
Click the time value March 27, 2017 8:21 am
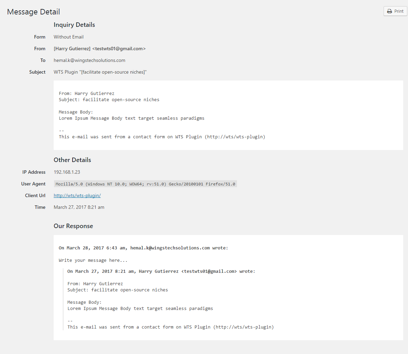(79, 207)
